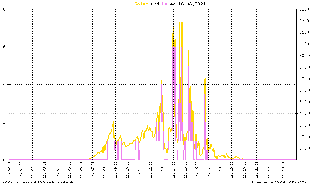Click the solar axis value 900.0
This screenshot has width=310, height=184.
[x=305, y=56]
